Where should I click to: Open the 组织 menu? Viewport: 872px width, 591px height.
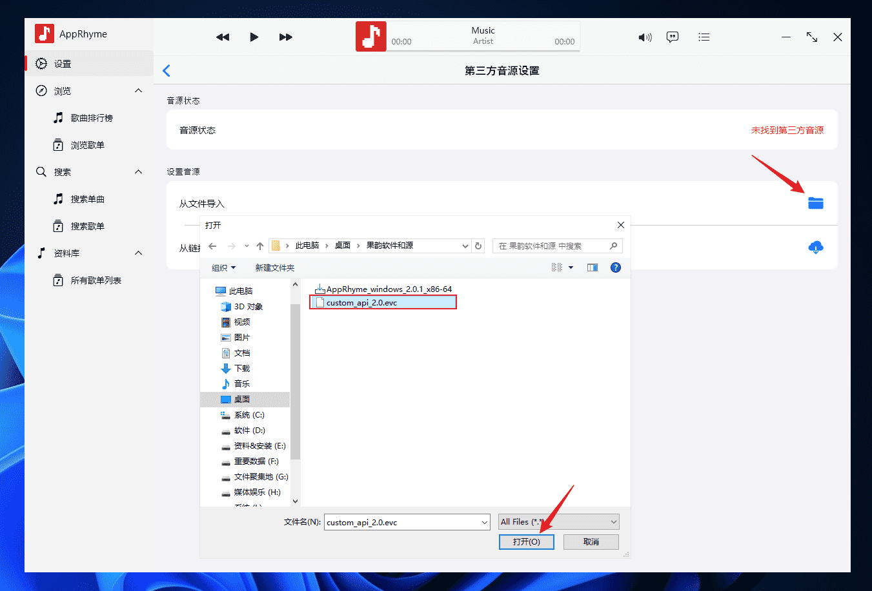click(x=224, y=267)
